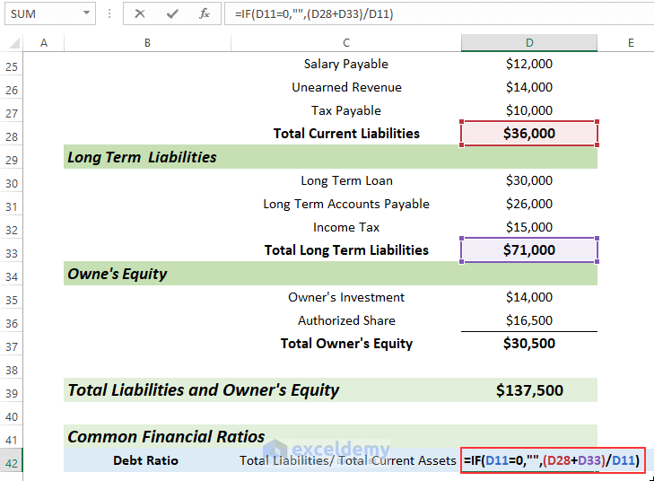654x481 pixels.
Task: Select column D header
Action: coord(529,43)
